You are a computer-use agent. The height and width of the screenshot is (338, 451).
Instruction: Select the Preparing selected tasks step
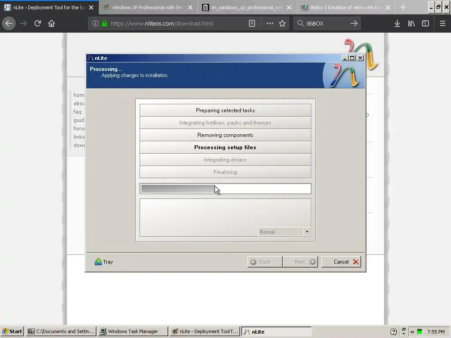pos(225,110)
